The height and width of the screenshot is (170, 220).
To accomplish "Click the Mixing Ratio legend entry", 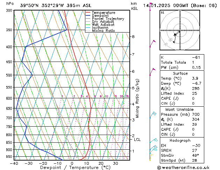I will (x=100, y=30).
